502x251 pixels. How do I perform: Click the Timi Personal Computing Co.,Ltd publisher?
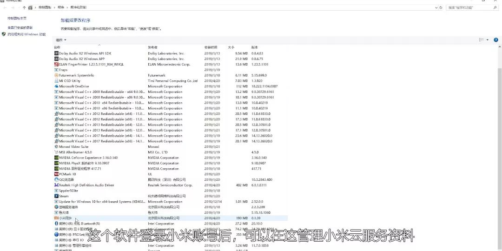[172, 81]
